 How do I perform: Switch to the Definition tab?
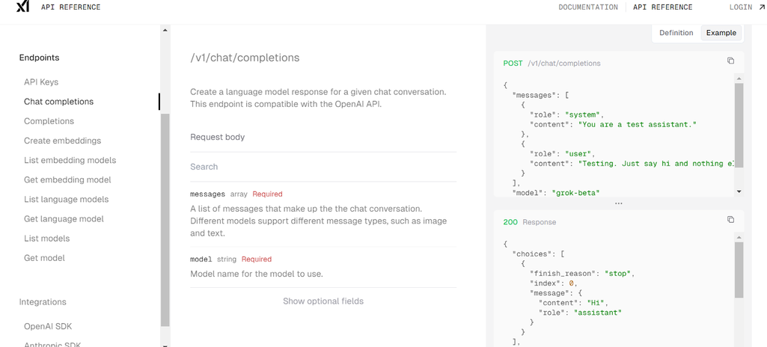click(676, 33)
